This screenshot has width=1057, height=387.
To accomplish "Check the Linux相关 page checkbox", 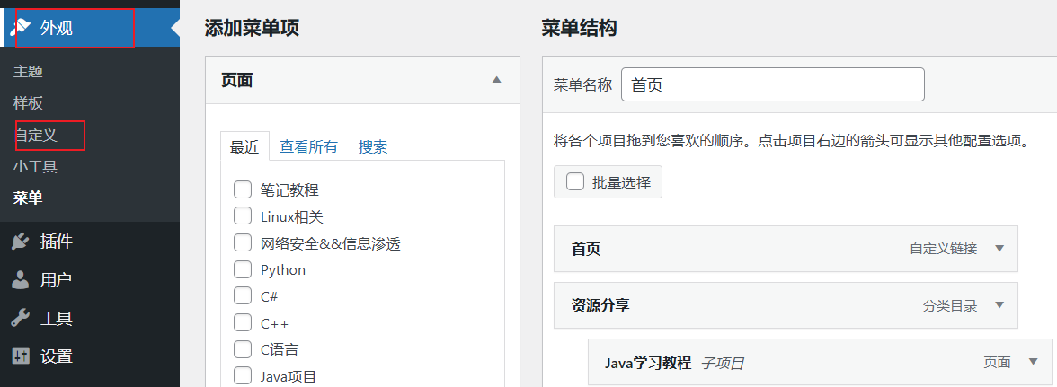I will (242, 216).
